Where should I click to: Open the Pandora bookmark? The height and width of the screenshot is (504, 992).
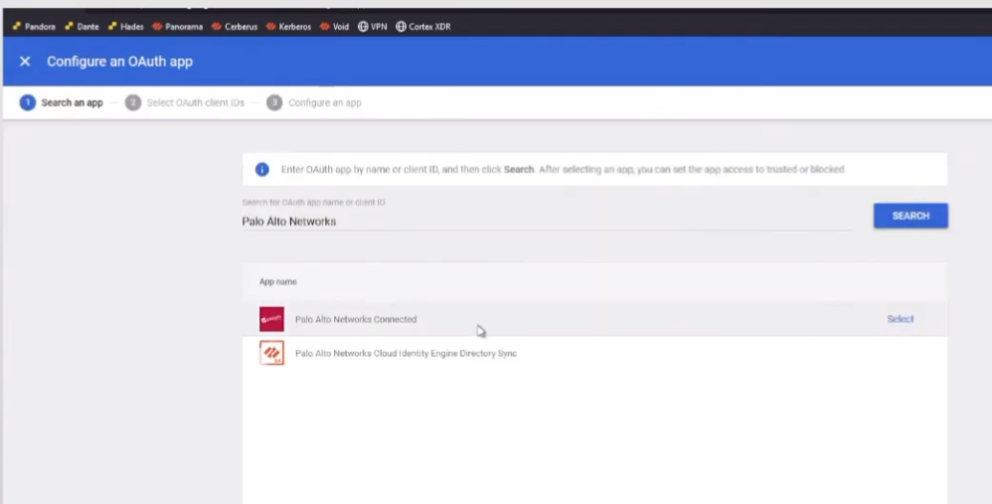(x=34, y=27)
